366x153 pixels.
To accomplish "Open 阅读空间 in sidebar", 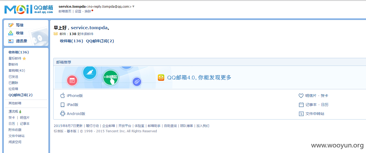I will click(x=15, y=142).
